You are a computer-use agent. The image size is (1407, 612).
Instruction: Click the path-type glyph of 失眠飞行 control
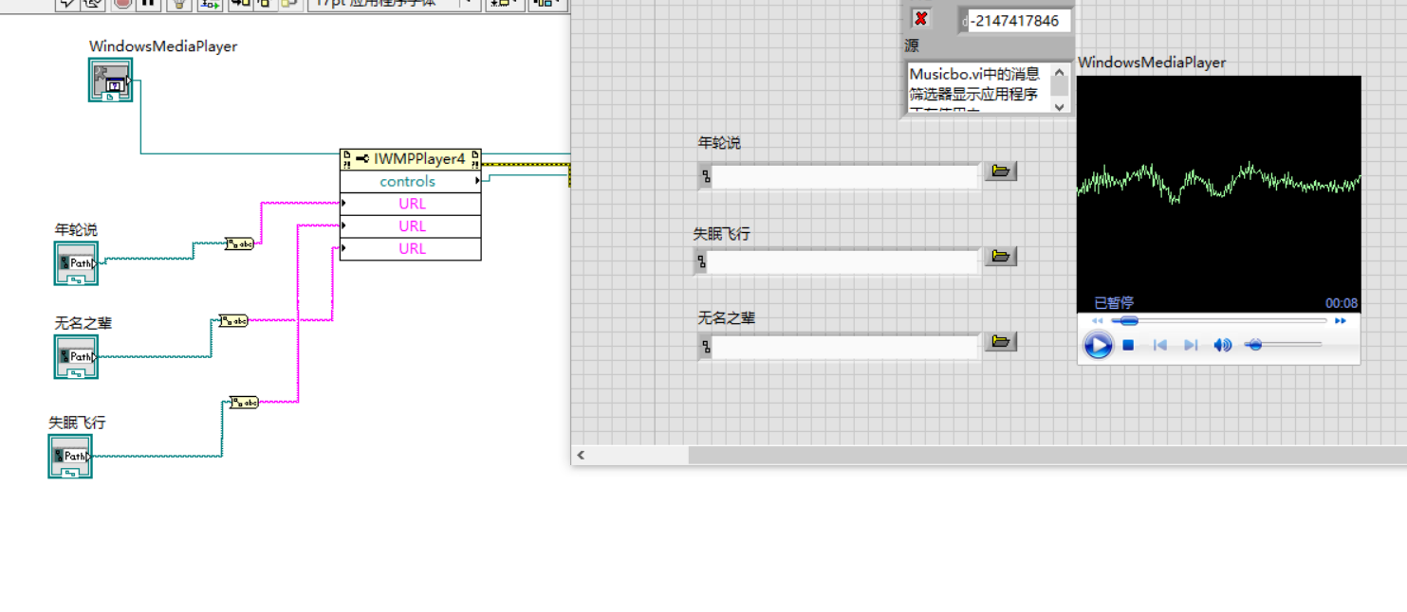pos(701,262)
